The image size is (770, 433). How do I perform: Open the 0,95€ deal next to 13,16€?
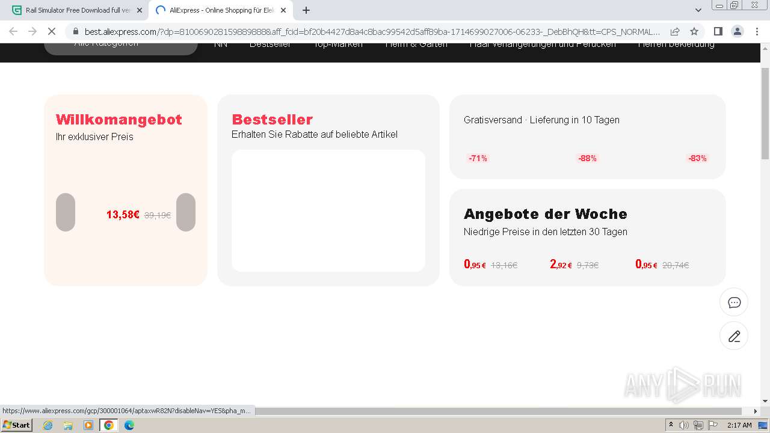click(475, 265)
